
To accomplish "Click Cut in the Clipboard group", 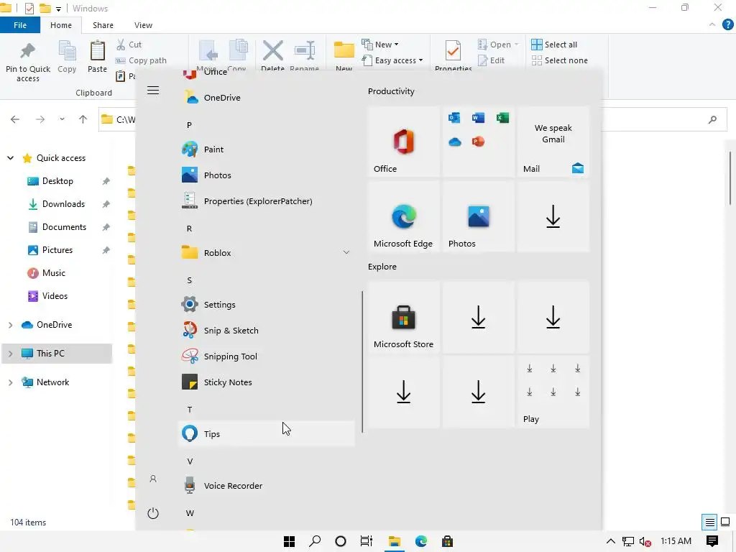I will coord(129,45).
